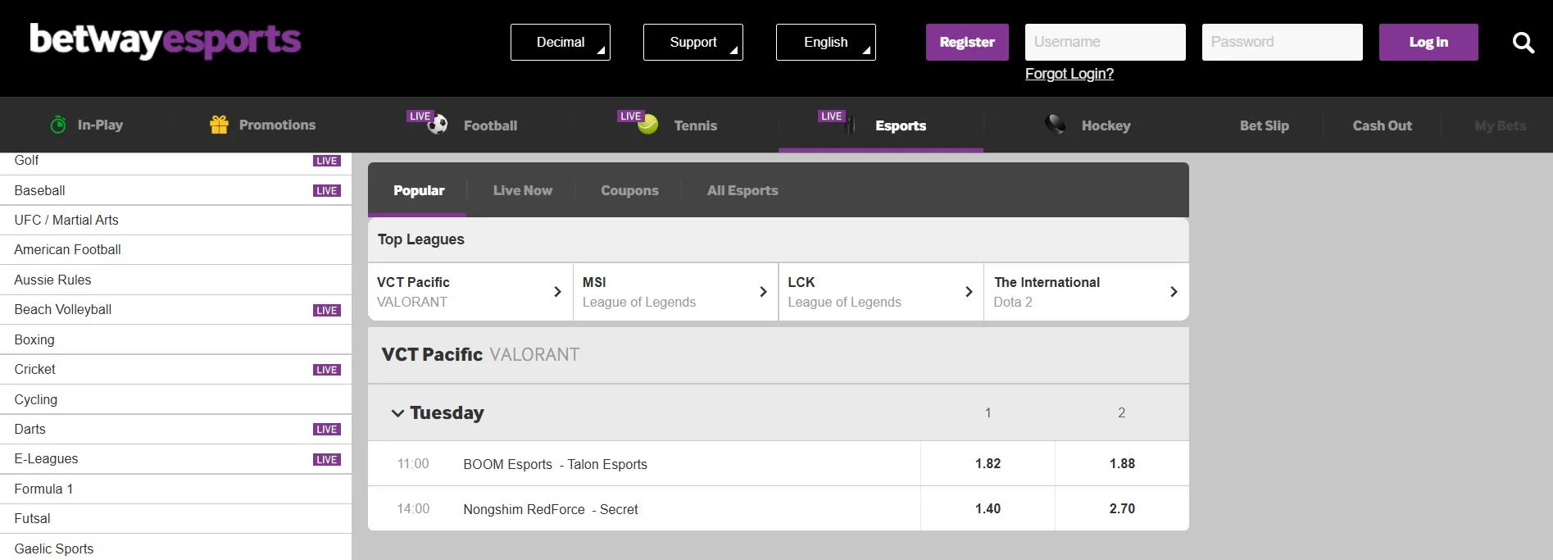
Task: Select Cricket in sports sidebar
Action: (35, 369)
